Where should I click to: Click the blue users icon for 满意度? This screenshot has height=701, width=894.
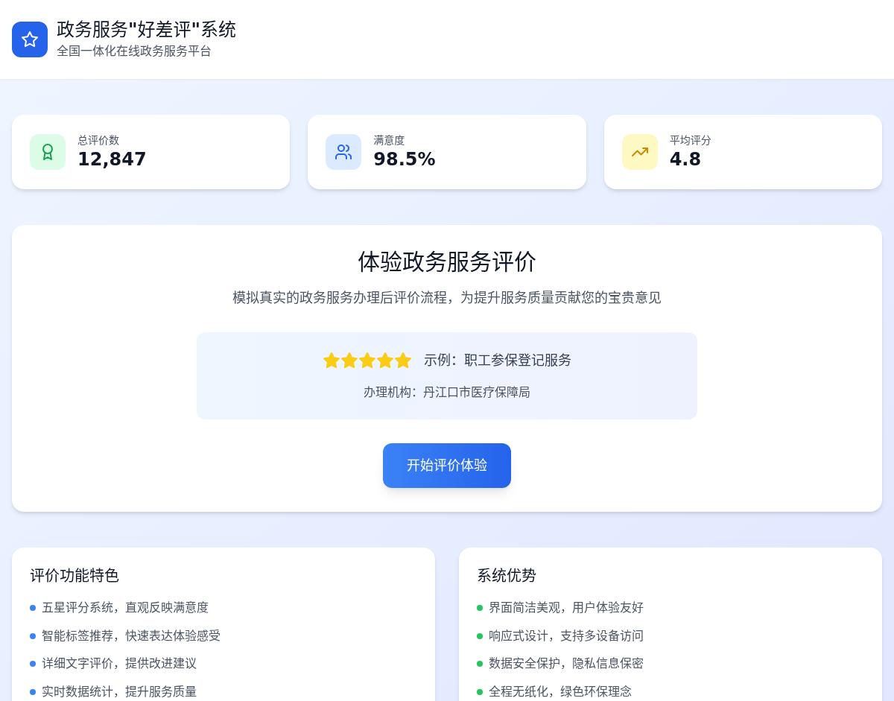point(343,152)
